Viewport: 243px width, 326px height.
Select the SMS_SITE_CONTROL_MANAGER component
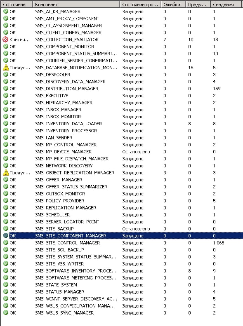click(x=67, y=243)
